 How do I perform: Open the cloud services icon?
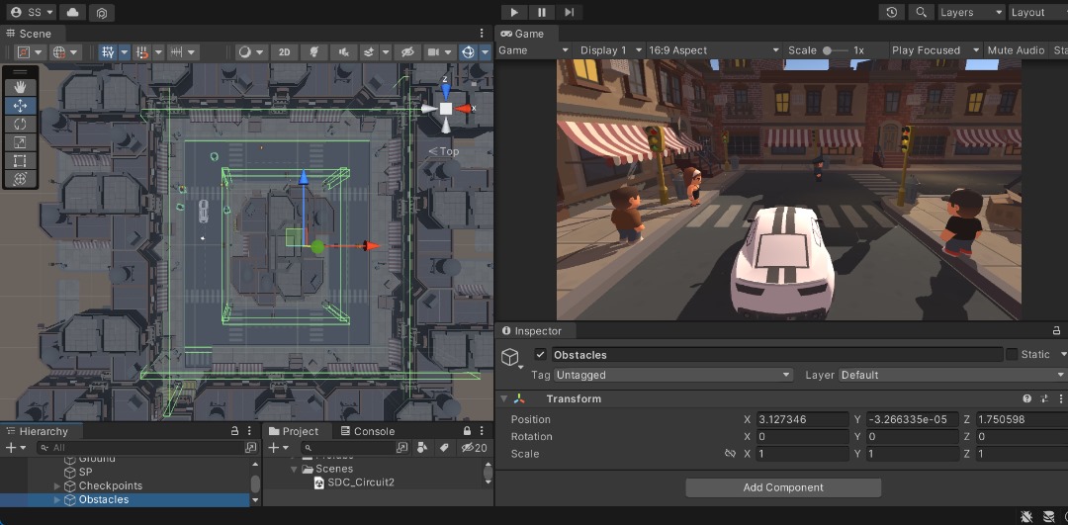pos(73,12)
